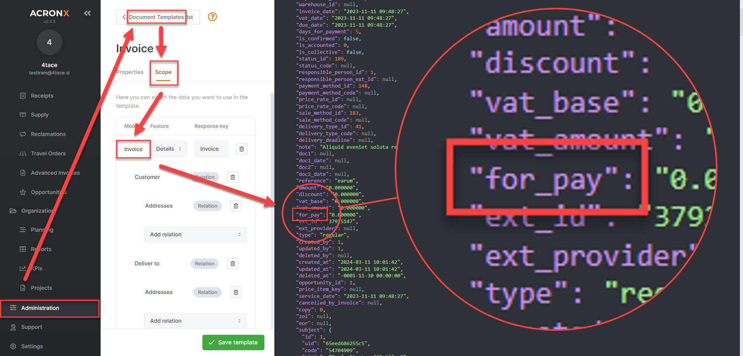Delete the Customer relation row
This screenshot has height=356, width=743.
tap(233, 177)
